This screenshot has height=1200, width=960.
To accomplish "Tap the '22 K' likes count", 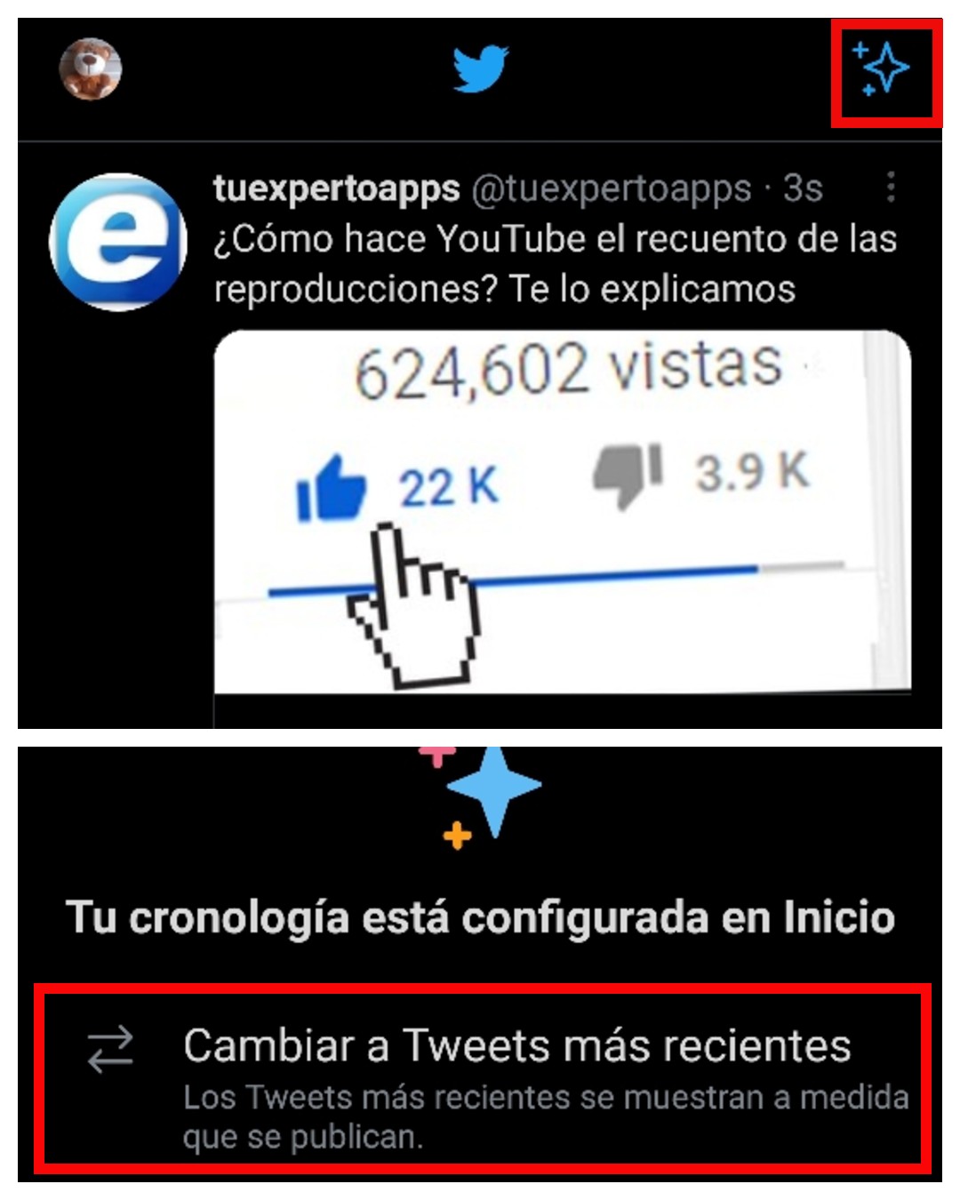I will pos(449,488).
